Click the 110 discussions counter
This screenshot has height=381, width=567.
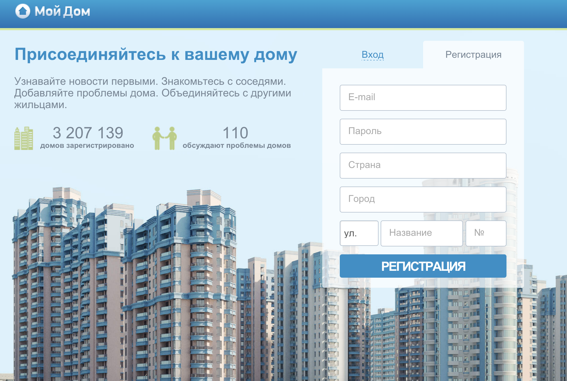[235, 133]
